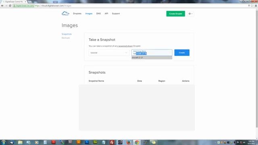
Task: Open the account gear dropdown
Action: (190, 14)
